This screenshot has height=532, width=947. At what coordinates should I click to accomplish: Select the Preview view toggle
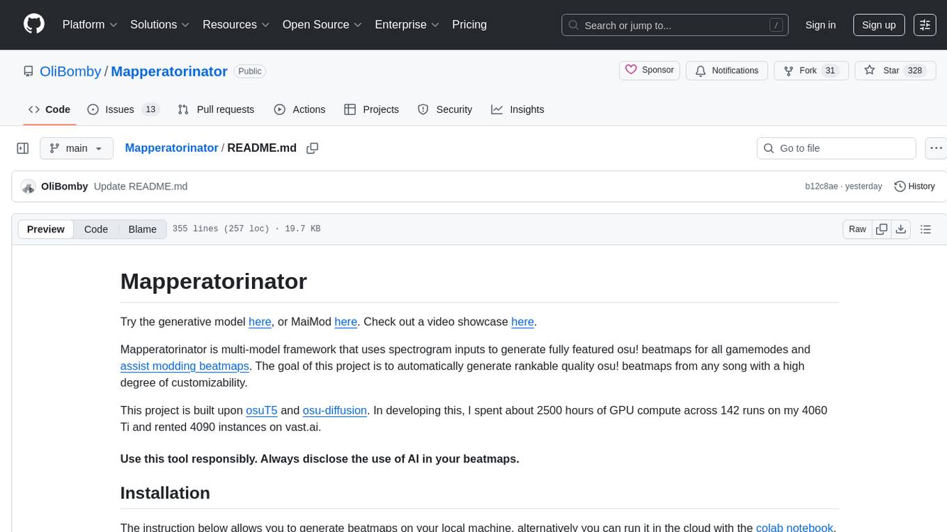point(46,229)
